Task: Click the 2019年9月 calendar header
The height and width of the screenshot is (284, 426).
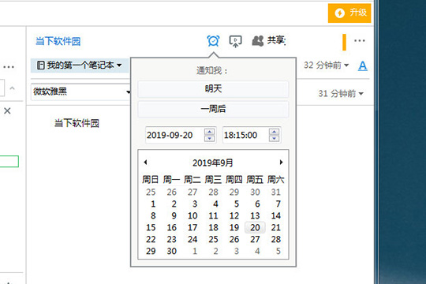Action: click(x=213, y=163)
